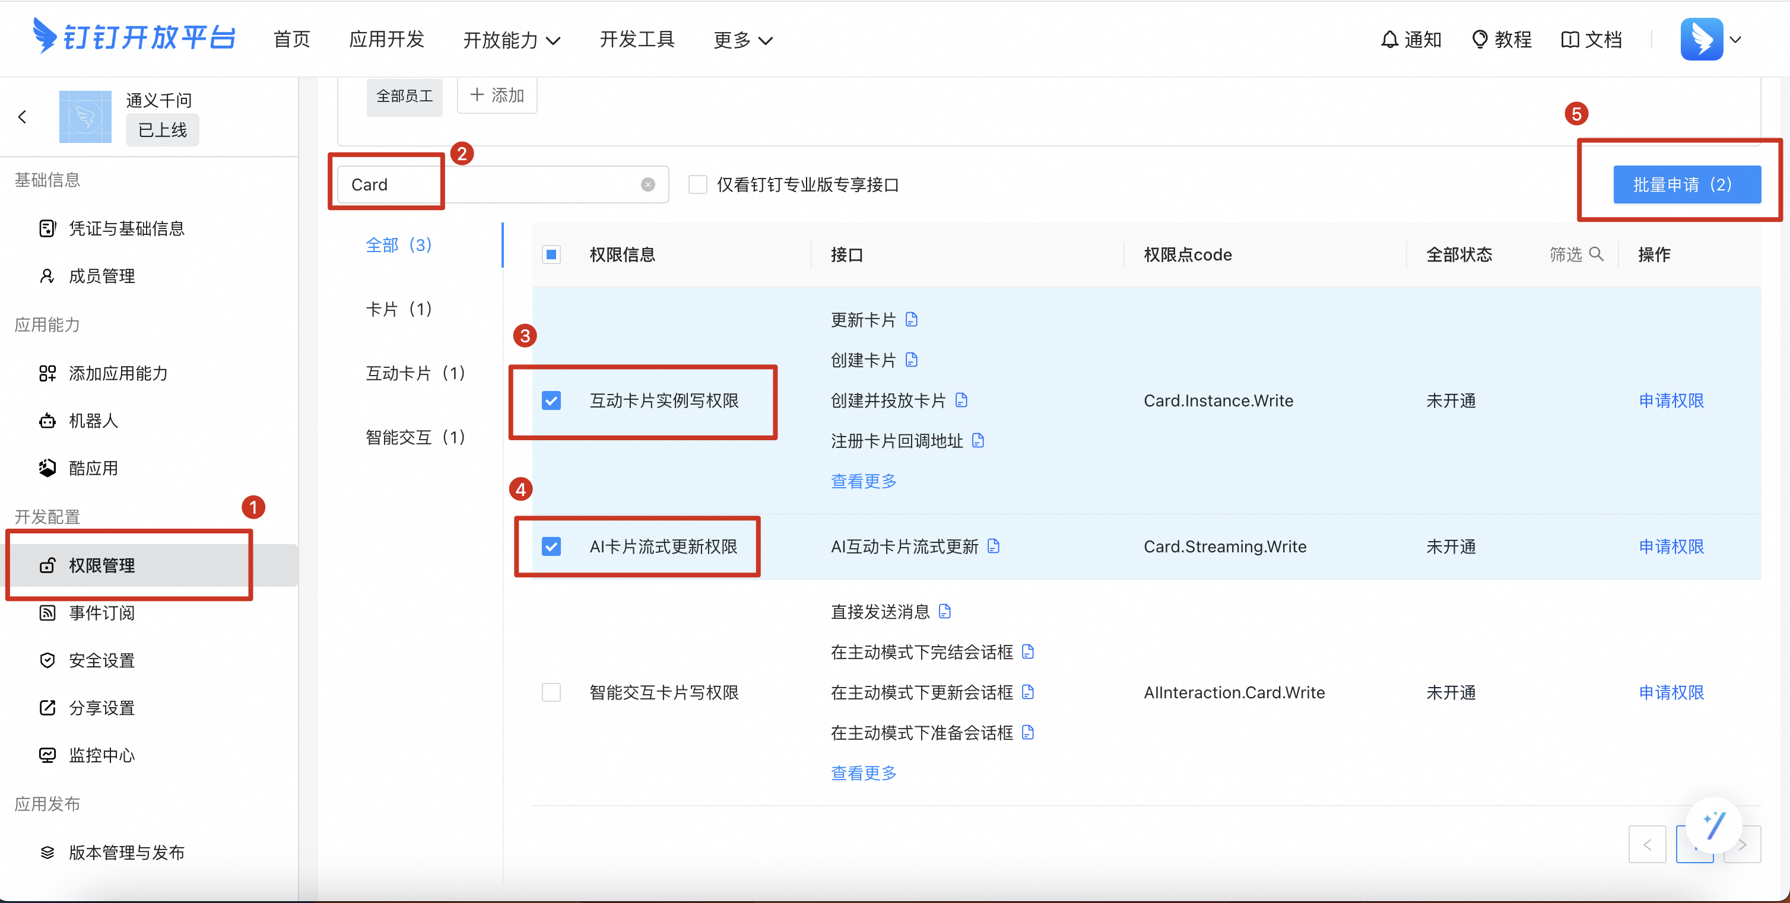This screenshot has width=1790, height=903.
Task: Click the tutorial lightbulb icon
Action: click(x=1480, y=40)
